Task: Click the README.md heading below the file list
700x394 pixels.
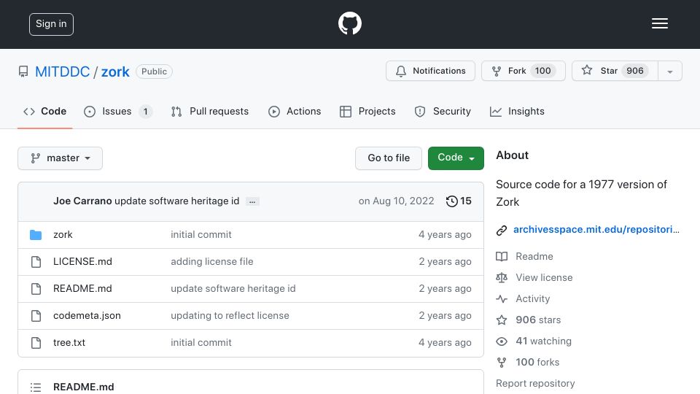Action: point(83,387)
